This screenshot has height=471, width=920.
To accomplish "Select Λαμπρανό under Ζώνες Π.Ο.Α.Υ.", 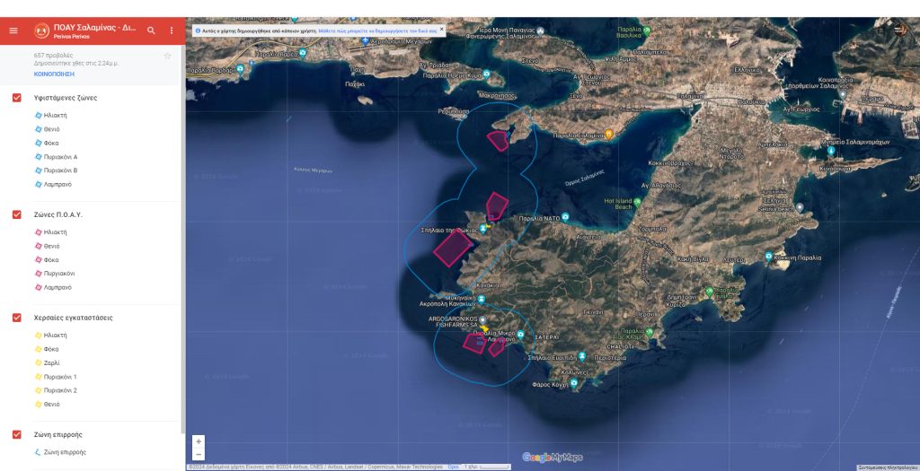I will point(57,287).
